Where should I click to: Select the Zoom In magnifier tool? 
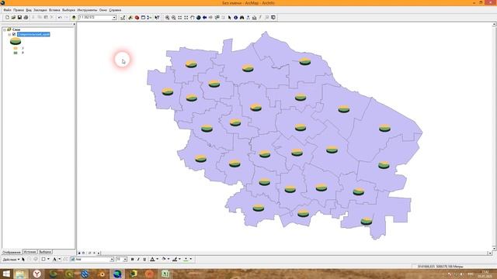point(168,18)
